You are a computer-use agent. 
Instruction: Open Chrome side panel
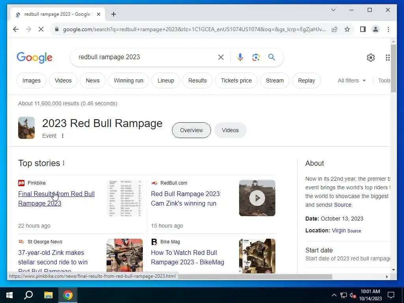[363, 29]
